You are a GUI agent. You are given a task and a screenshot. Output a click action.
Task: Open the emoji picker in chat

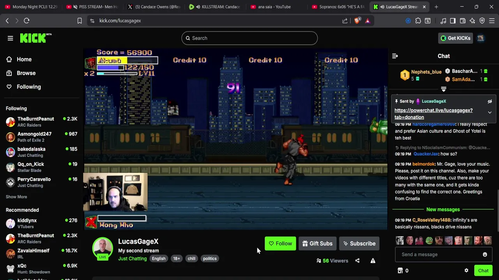[x=485, y=254]
